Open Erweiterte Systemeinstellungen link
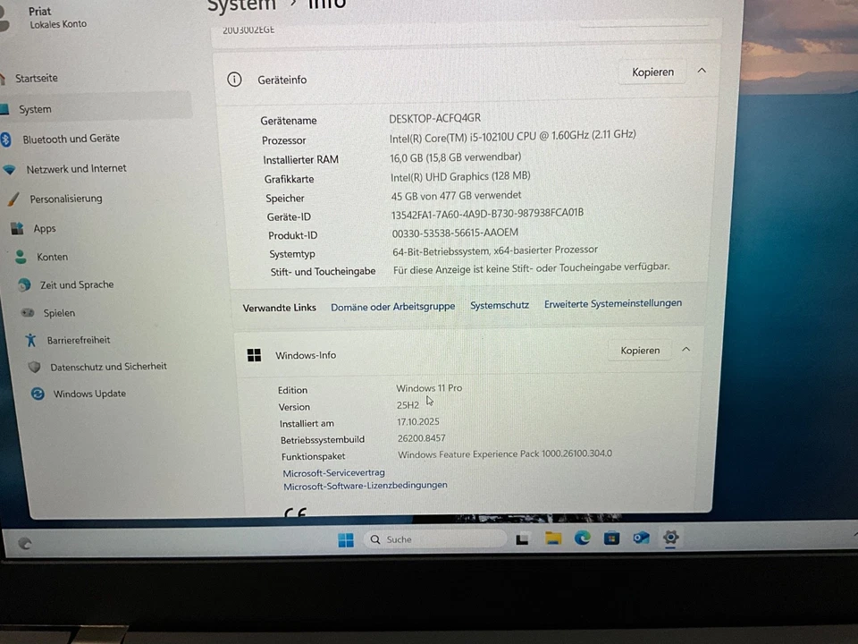This screenshot has height=644, width=858. tap(612, 303)
